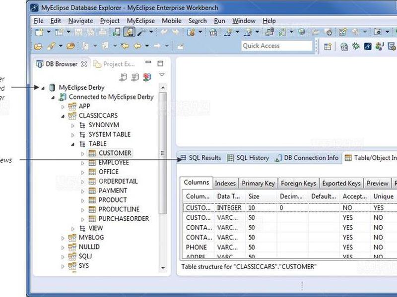Select the MYBLOG schema
397x297 pixels.
tap(91, 238)
